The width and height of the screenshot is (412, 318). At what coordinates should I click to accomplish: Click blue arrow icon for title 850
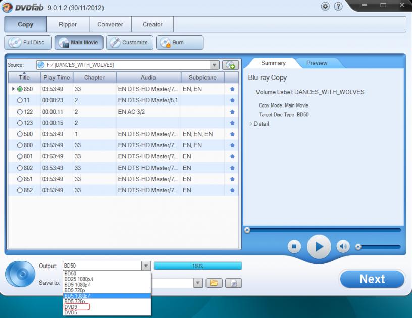coord(232,89)
